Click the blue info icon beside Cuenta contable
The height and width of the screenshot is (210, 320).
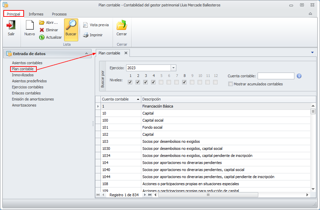299,76
